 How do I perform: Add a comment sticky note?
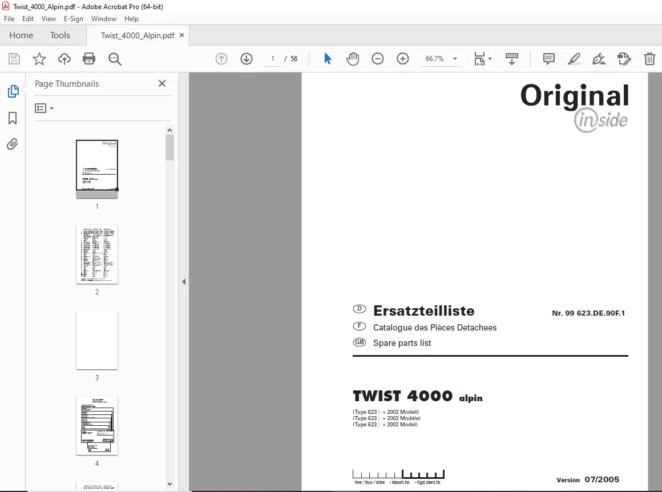pos(548,59)
